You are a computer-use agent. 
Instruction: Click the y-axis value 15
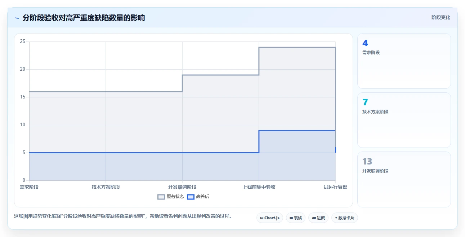point(23,97)
